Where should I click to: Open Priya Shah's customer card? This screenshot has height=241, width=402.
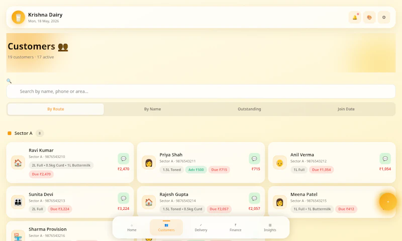coord(201,163)
